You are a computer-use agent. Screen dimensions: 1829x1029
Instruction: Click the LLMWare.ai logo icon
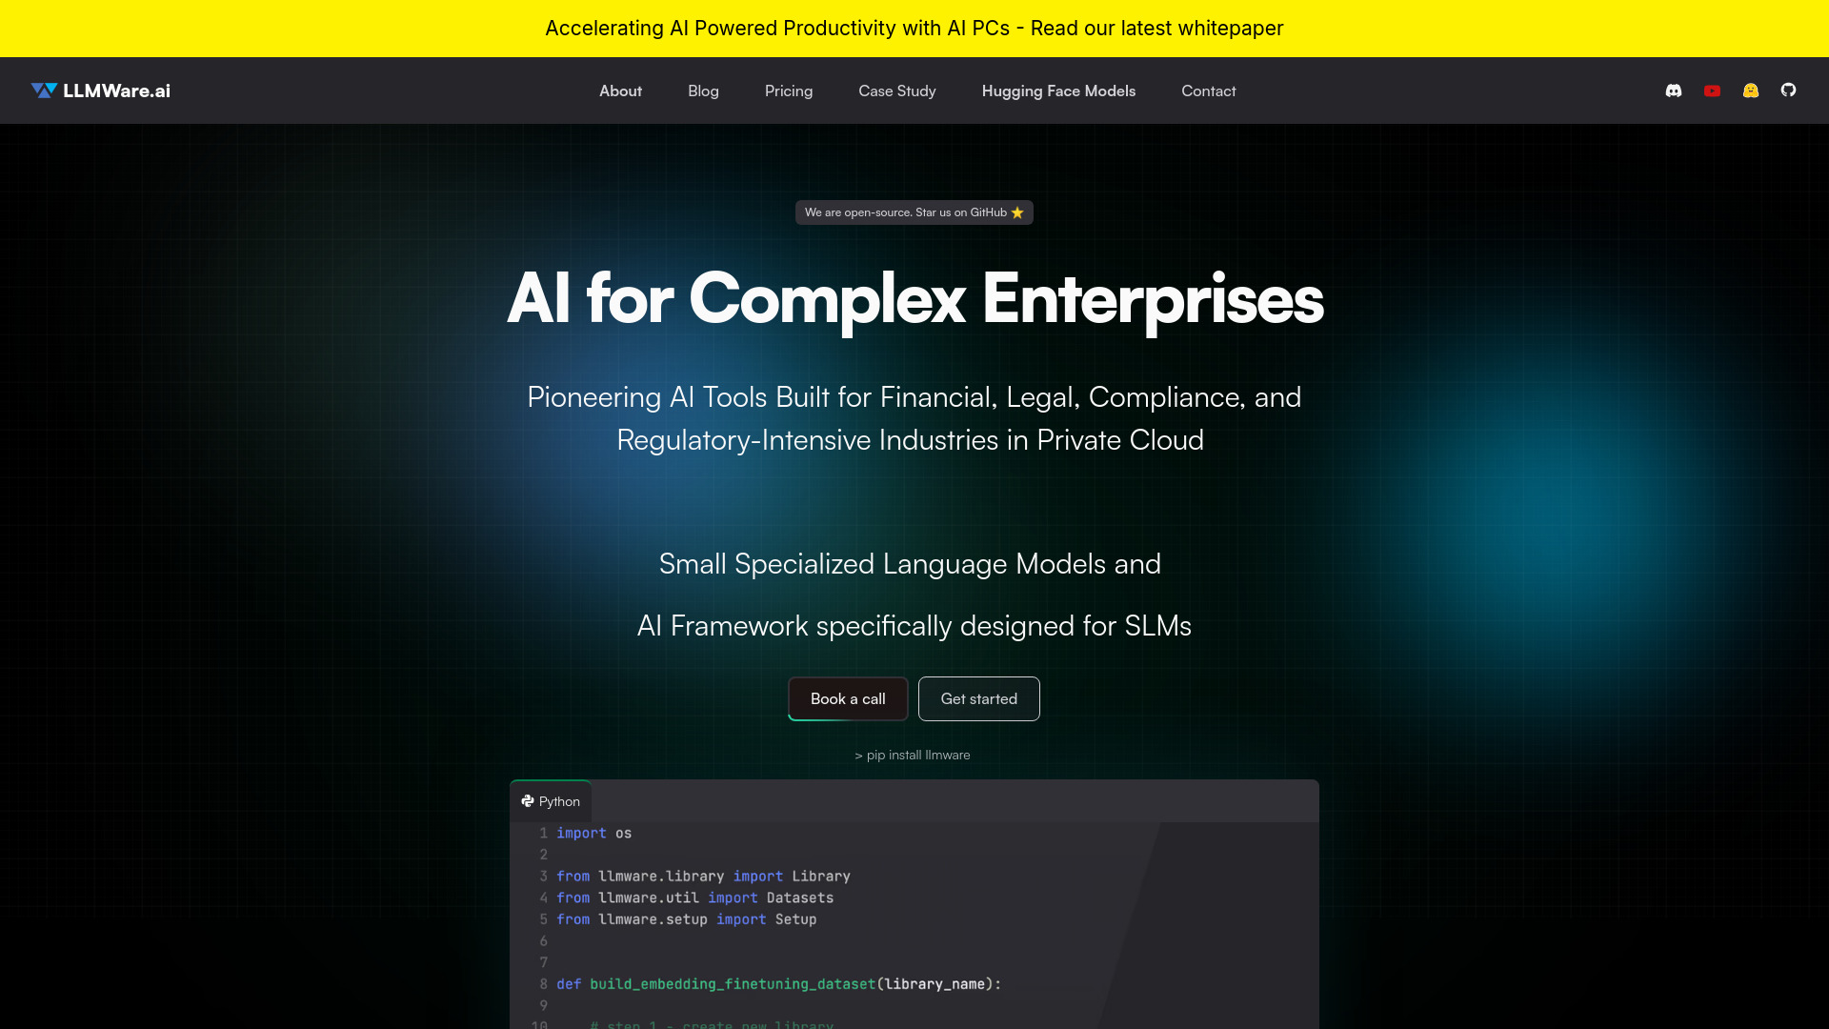[44, 90]
